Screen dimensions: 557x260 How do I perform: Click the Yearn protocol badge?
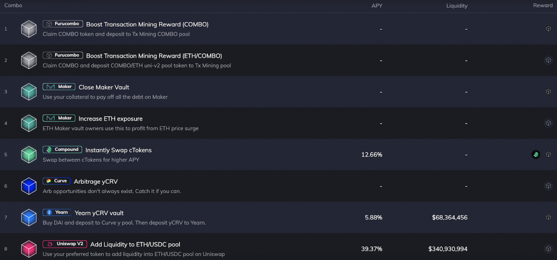point(57,212)
